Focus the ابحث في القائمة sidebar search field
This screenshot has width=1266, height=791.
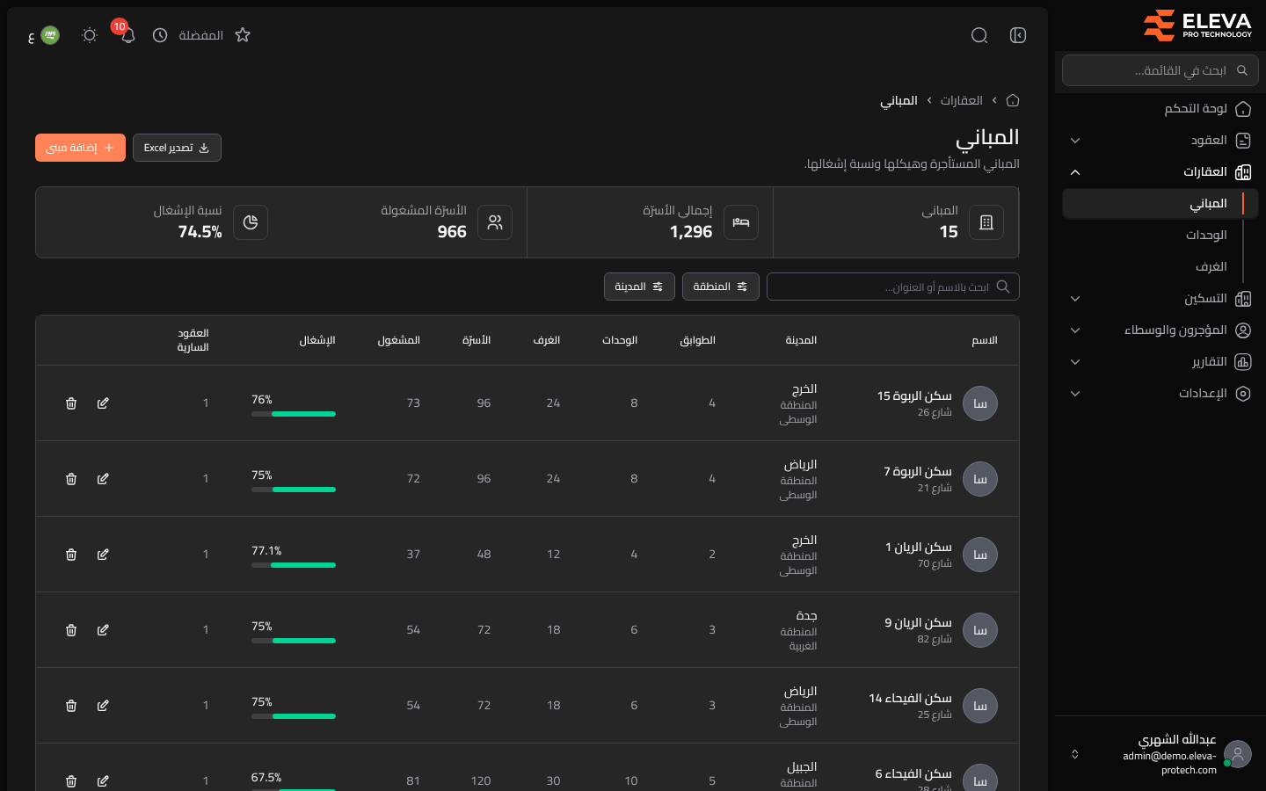point(1160,70)
